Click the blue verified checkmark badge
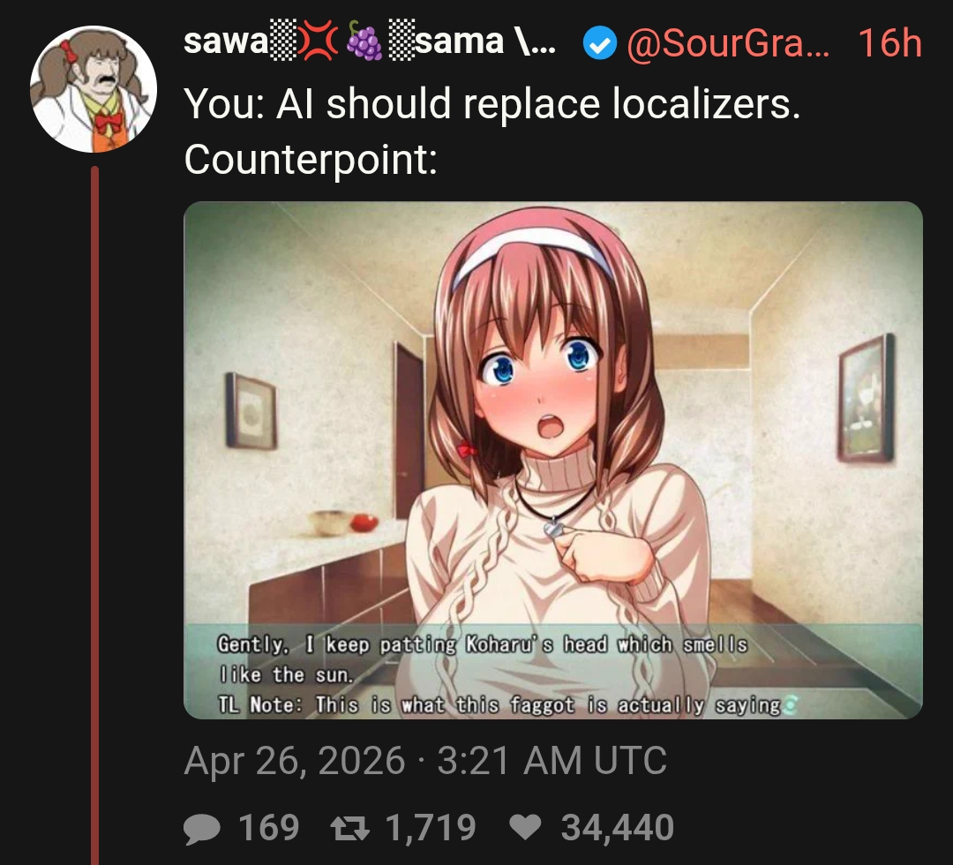This screenshot has height=865, width=953. click(600, 44)
